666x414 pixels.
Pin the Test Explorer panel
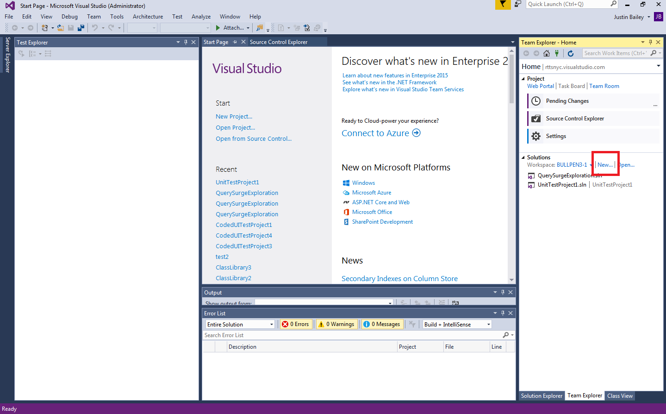point(186,42)
